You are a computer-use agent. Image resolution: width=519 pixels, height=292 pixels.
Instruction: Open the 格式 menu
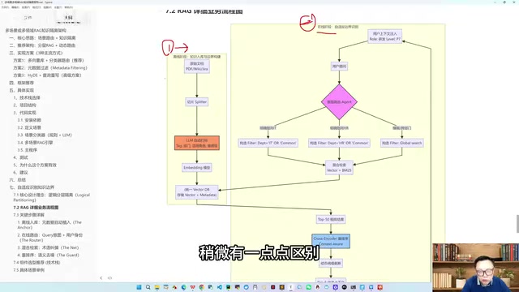36,7
